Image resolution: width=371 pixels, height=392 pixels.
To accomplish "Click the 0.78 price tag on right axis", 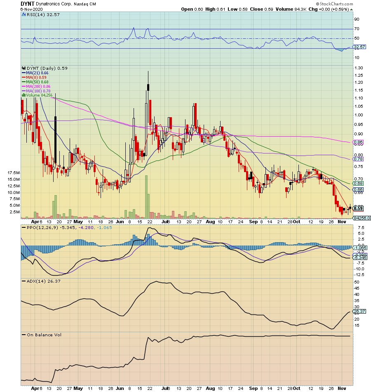I will point(358,159).
